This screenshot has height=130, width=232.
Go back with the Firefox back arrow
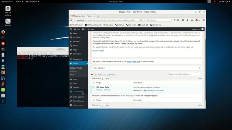coord(71,20)
